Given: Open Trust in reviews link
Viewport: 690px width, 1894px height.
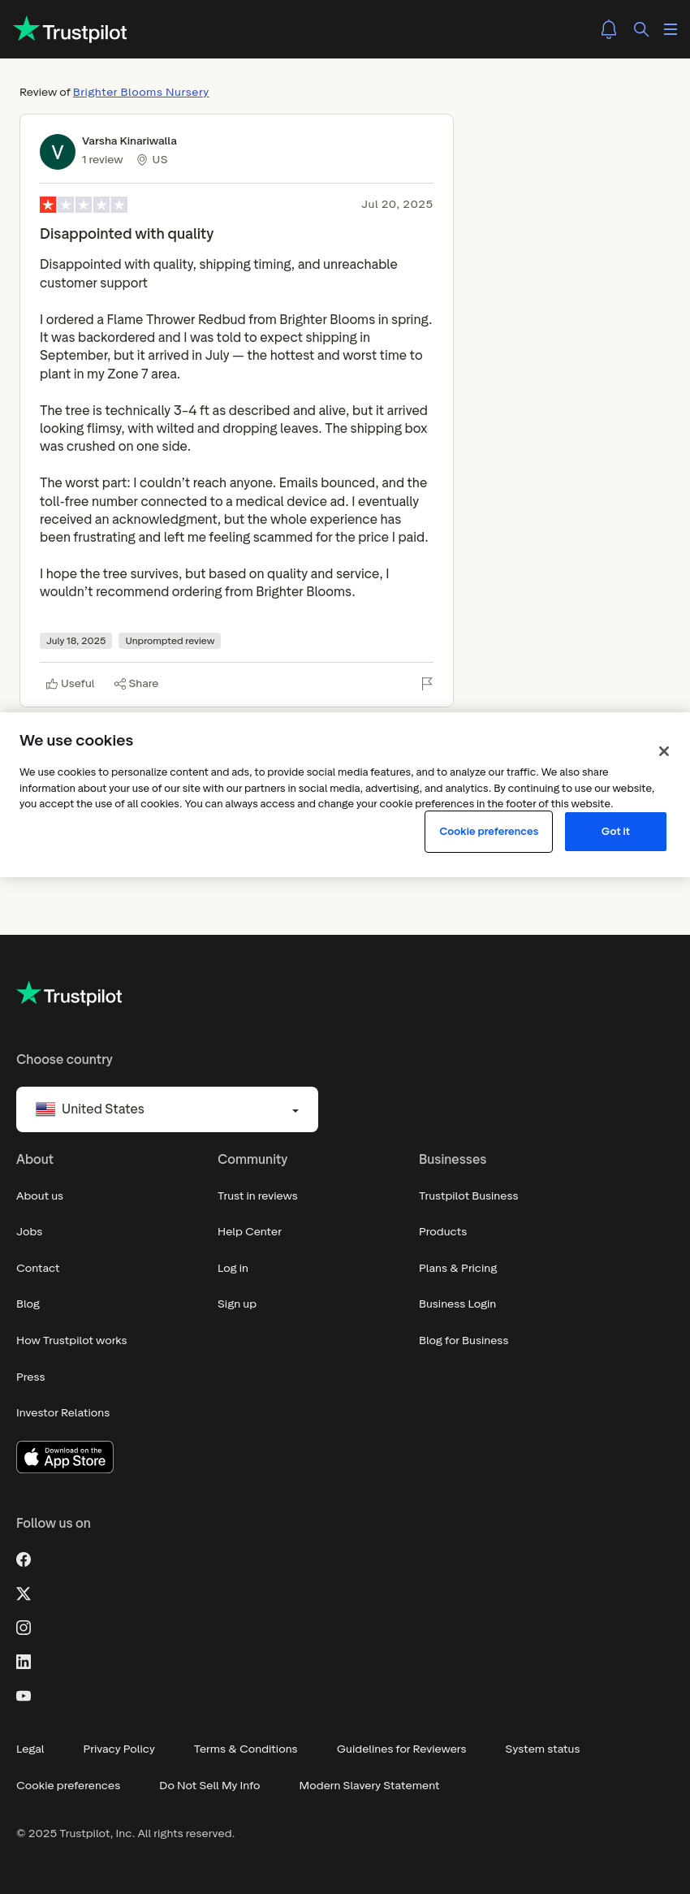Looking at the screenshot, I should [x=257, y=1196].
